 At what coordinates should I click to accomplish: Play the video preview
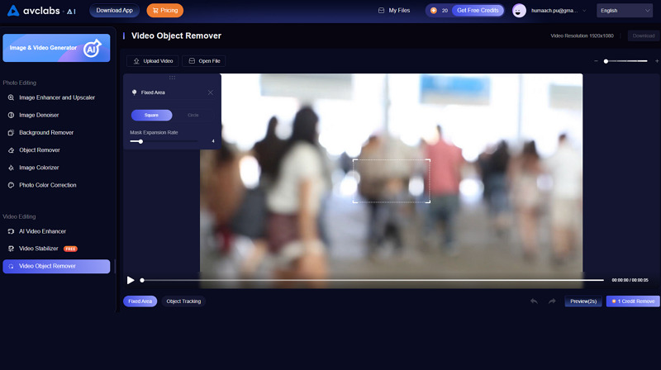click(x=131, y=280)
